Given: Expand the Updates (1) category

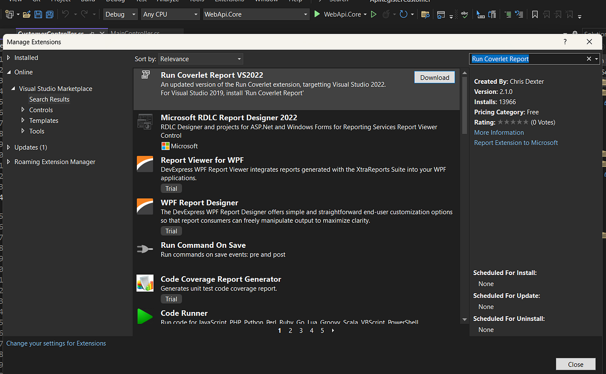Looking at the screenshot, I should (9, 147).
